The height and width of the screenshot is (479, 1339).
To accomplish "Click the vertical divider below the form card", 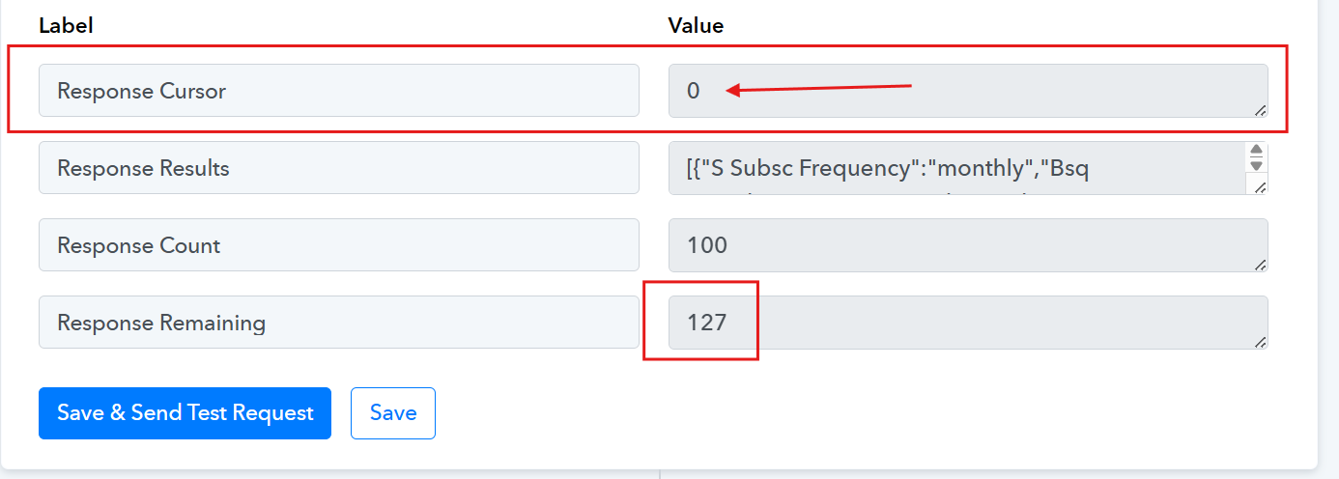I will [660, 474].
